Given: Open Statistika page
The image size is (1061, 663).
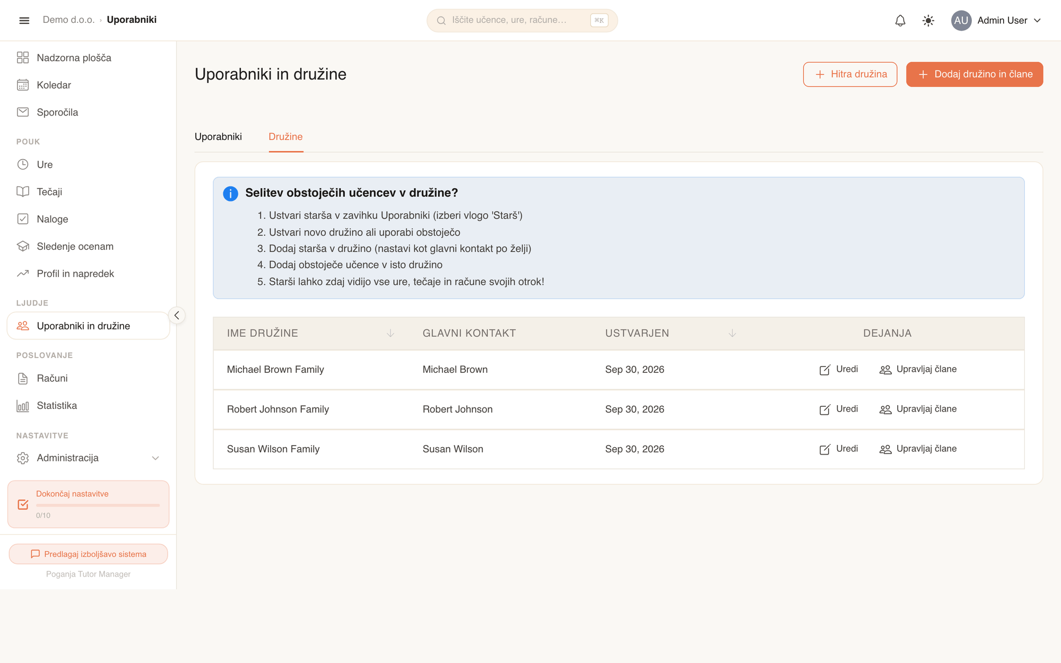Looking at the screenshot, I should point(88,405).
